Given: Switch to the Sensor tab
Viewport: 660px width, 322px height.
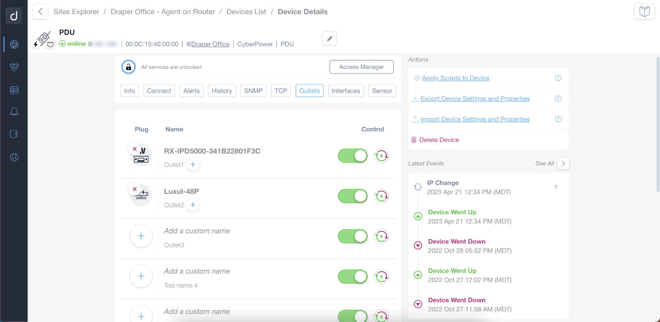Looking at the screenshot, I should [382, 91].
